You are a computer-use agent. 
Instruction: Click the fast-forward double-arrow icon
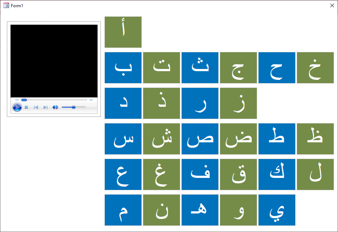coord(91,100)
